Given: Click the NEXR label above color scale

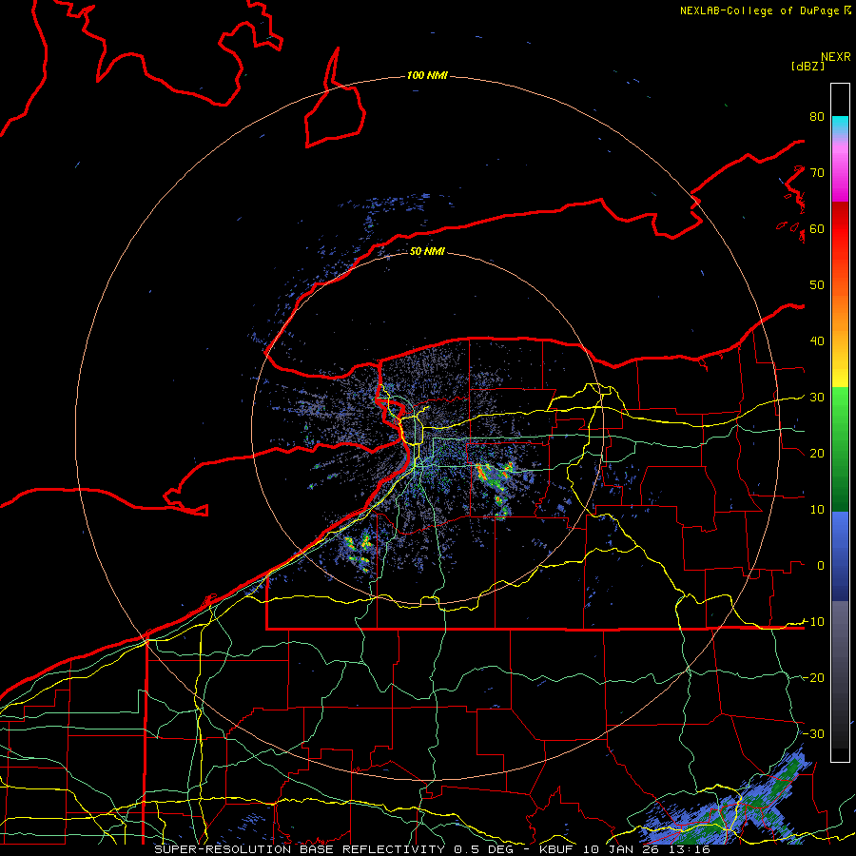Looking at the screenshot, I should point(836,57).
